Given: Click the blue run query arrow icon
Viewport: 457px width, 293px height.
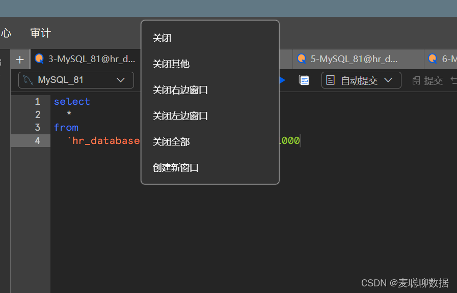Looking at the screenshot, I should pyautogui.click(x=282, y=80).
